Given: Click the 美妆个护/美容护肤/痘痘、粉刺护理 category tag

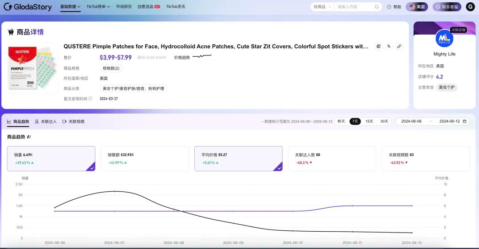Looking at the screenshot, I should coord(133,88).
